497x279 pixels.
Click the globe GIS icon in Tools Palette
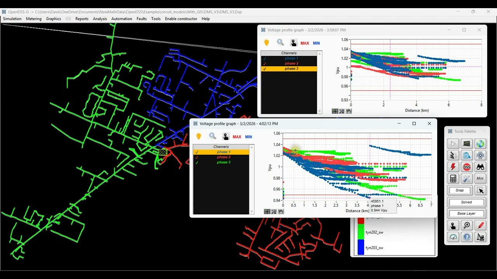[x=480, y=144]
